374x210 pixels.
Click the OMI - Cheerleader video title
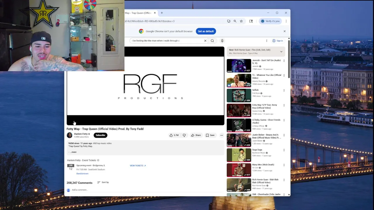tap(266, 194)
